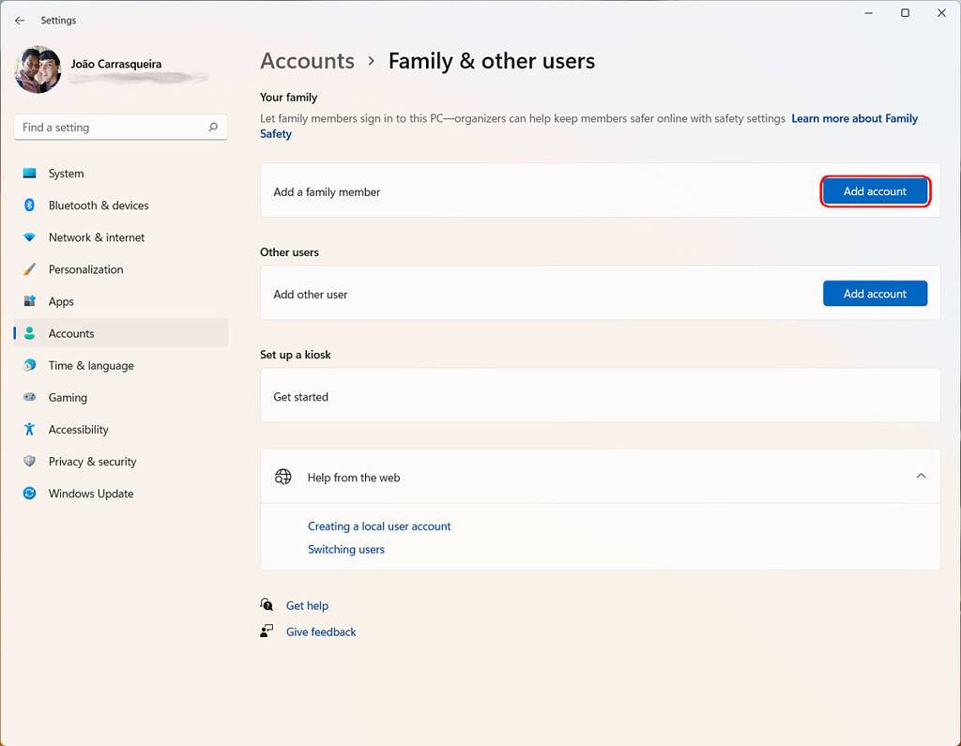The image size is (961, 746).
Task: Click Get started to set up a kiosk
Action: [x=300, y=396]
